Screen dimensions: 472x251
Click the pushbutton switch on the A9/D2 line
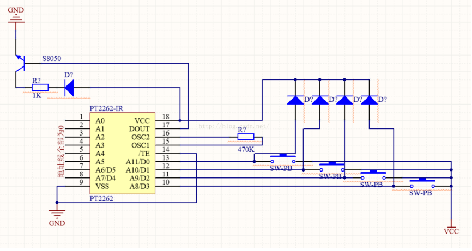click(373, 175)
